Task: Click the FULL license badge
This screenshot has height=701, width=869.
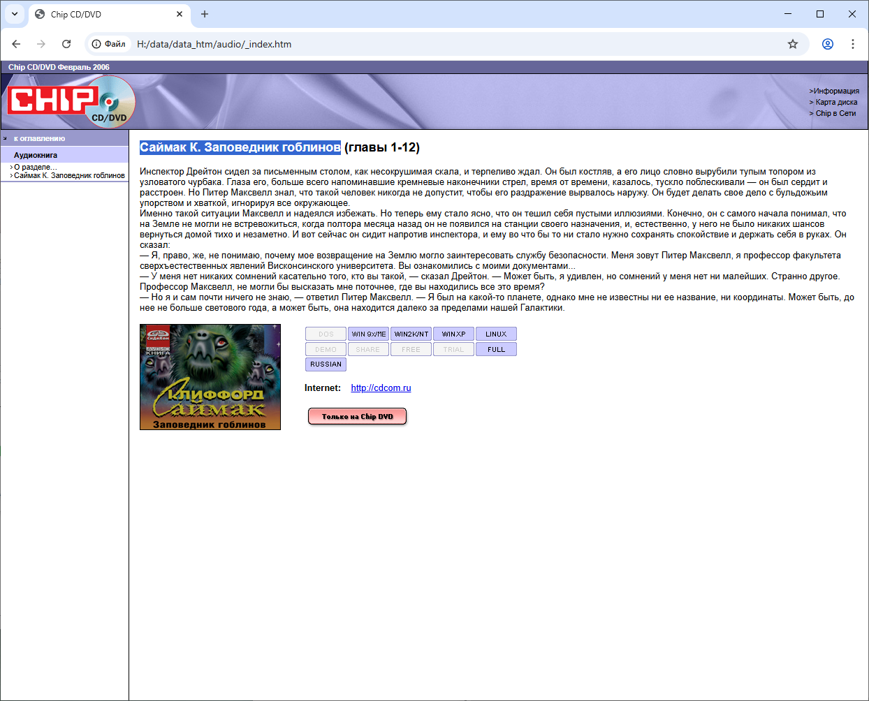Action: pyautogui.click(x=496, y=349)
